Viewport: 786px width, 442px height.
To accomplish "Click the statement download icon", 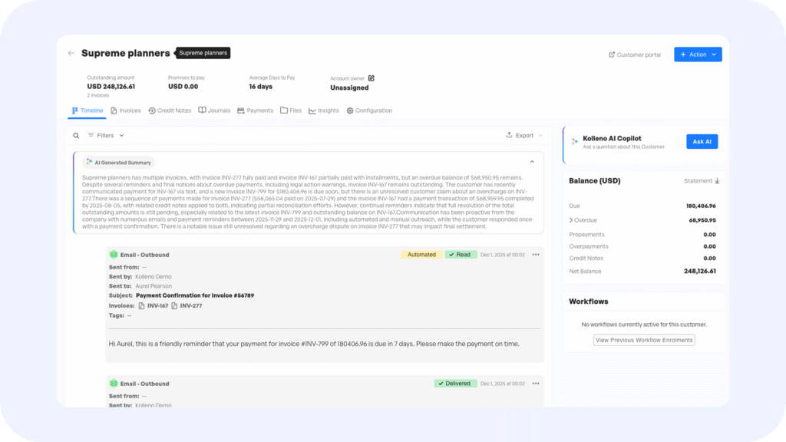I will coord(718,181).
